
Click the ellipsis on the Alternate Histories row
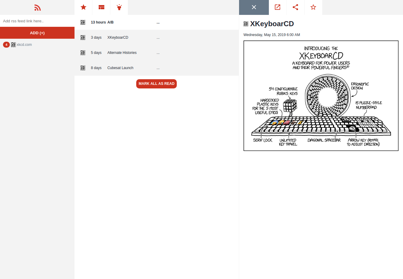(x=158, y=53)
